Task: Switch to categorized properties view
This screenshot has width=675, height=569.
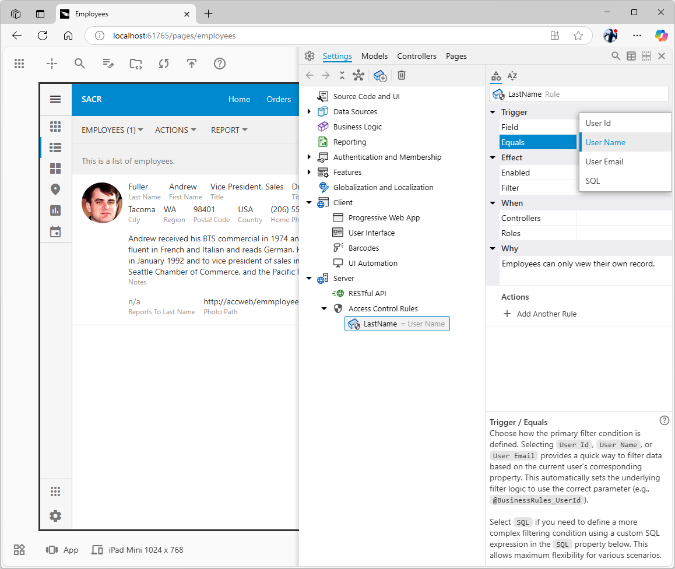Action: coord(496,76)
